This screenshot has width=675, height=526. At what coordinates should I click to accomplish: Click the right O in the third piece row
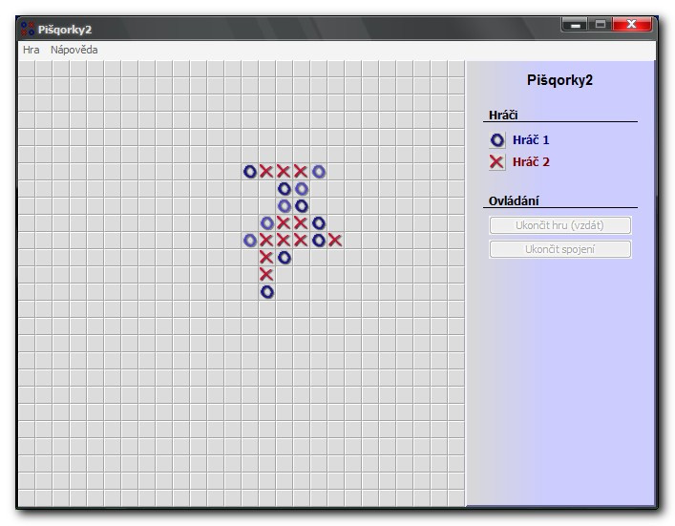pos(302,206)
